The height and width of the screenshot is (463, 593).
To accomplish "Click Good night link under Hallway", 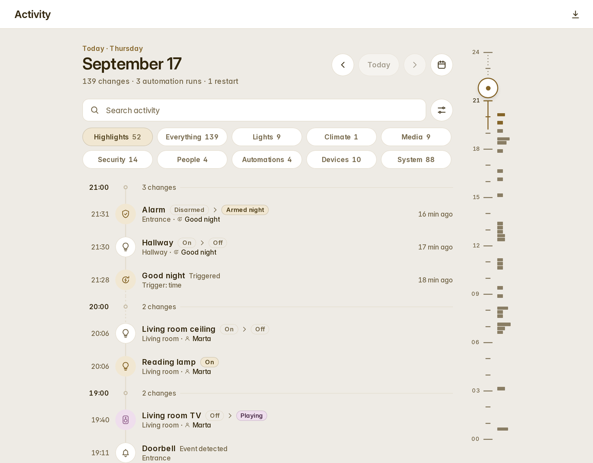I will tap(199, 253).
